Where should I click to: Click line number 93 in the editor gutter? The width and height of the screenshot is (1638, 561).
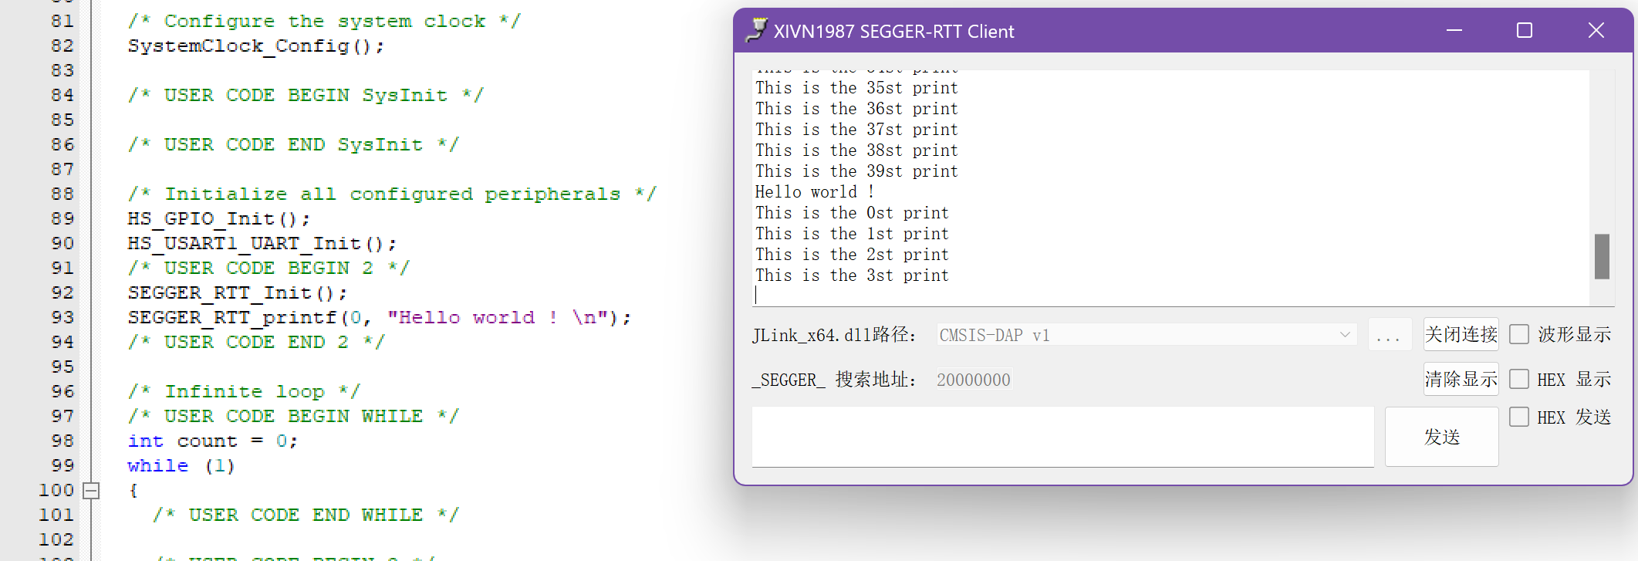62,317
